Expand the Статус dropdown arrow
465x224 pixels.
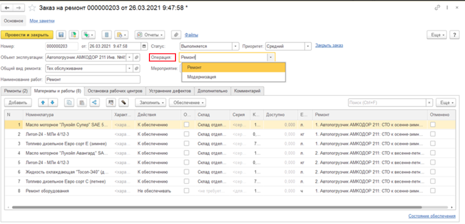pyautogui.click(x=236, y=46)
